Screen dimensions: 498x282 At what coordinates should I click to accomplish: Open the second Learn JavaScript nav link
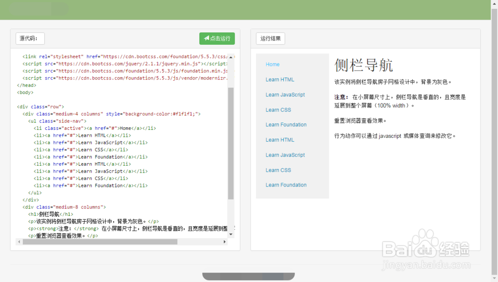click(285, 155)
